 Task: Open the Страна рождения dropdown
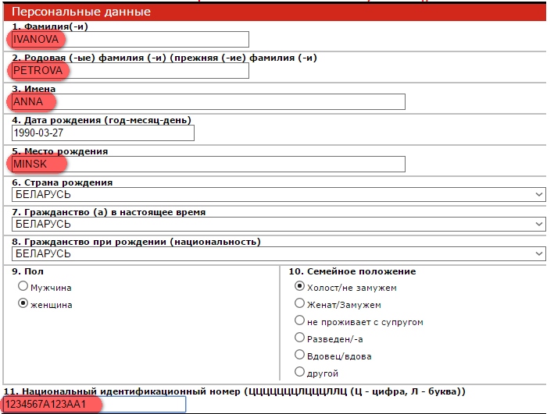click(279, 194)
